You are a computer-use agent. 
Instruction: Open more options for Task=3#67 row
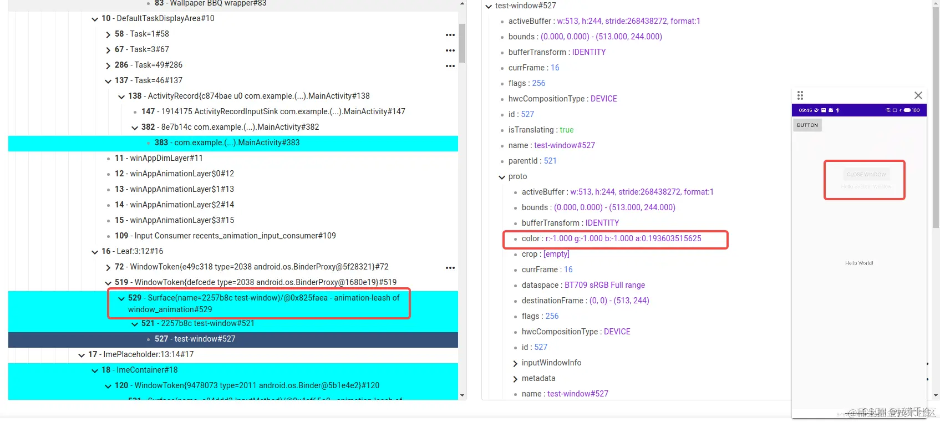pos(450,50)
